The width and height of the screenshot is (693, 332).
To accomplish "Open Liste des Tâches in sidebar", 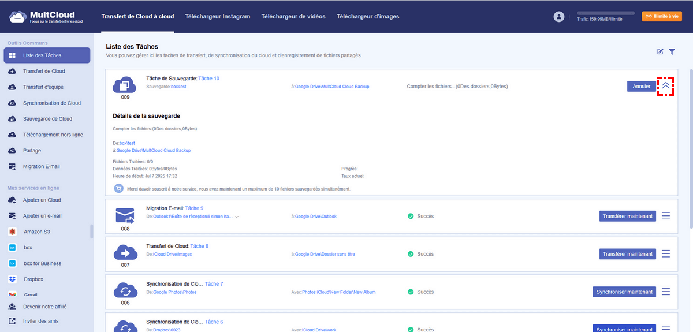I will coord(47,55).
